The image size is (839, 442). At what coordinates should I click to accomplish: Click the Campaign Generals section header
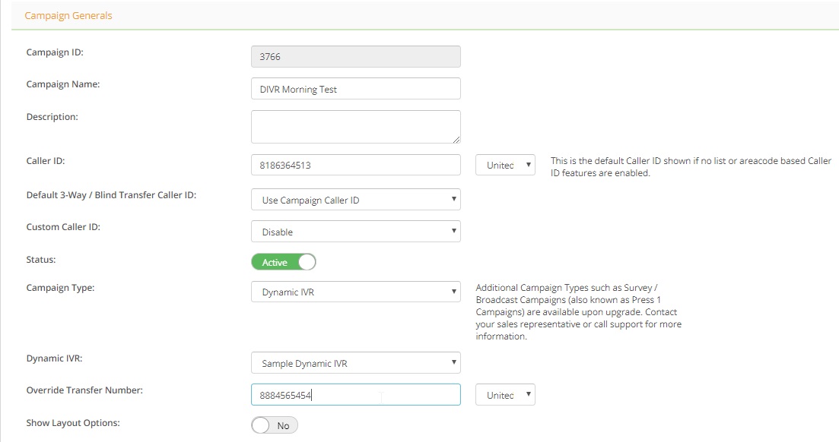tap(68, 15)
